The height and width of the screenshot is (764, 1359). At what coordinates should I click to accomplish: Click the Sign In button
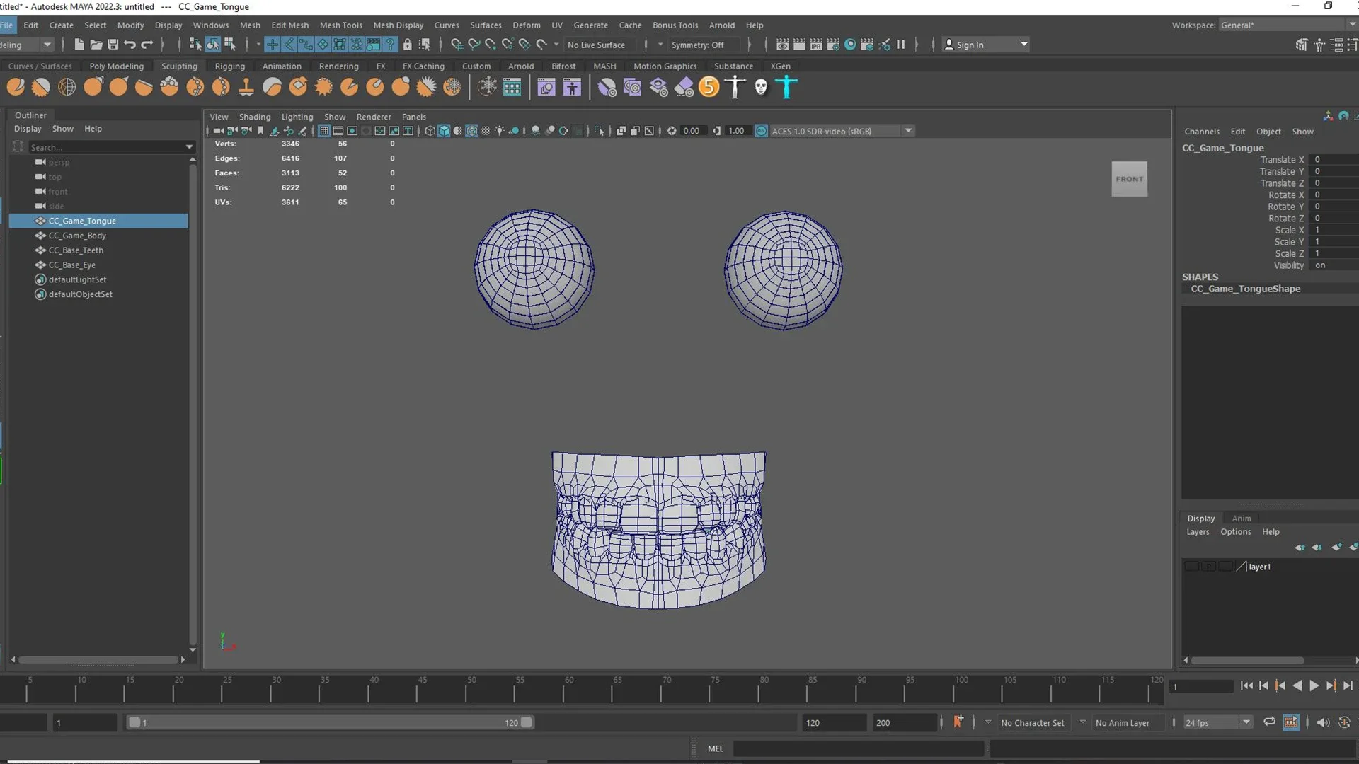click(x=973, y=44)
